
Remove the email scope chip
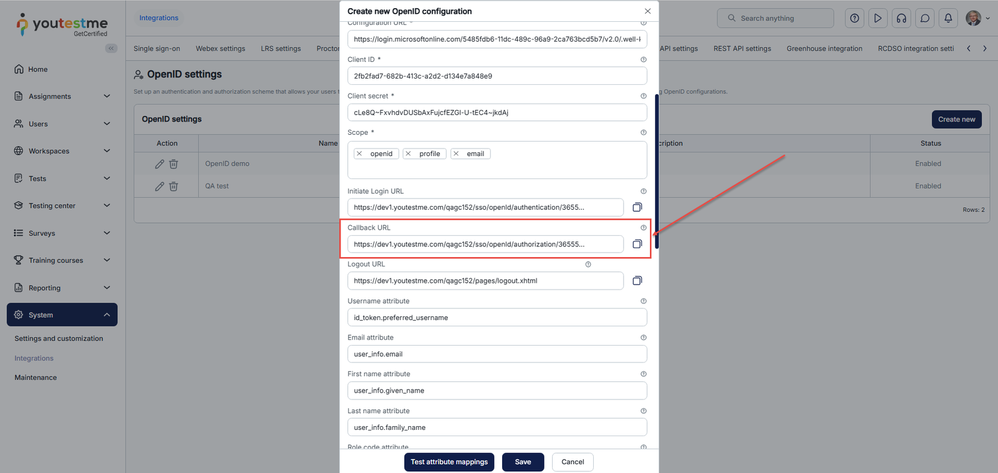pos(456,154)
